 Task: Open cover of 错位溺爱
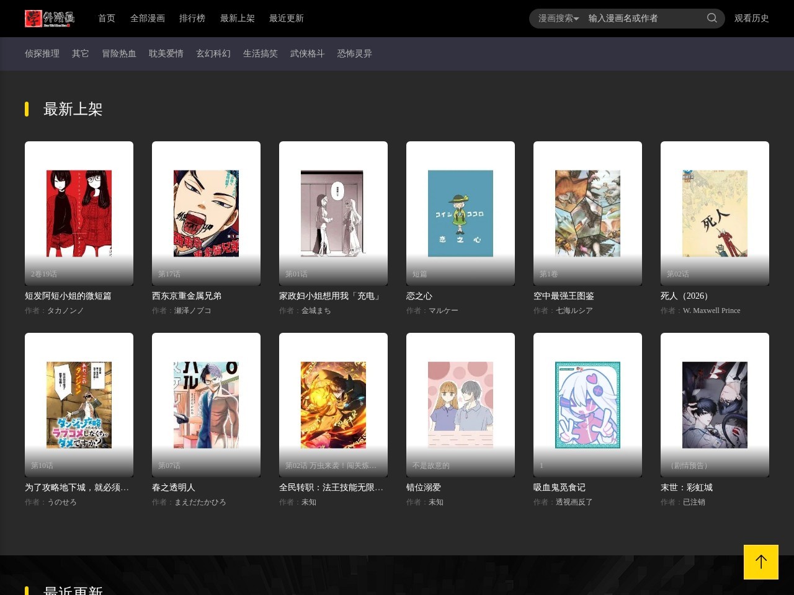coord(460,405)
